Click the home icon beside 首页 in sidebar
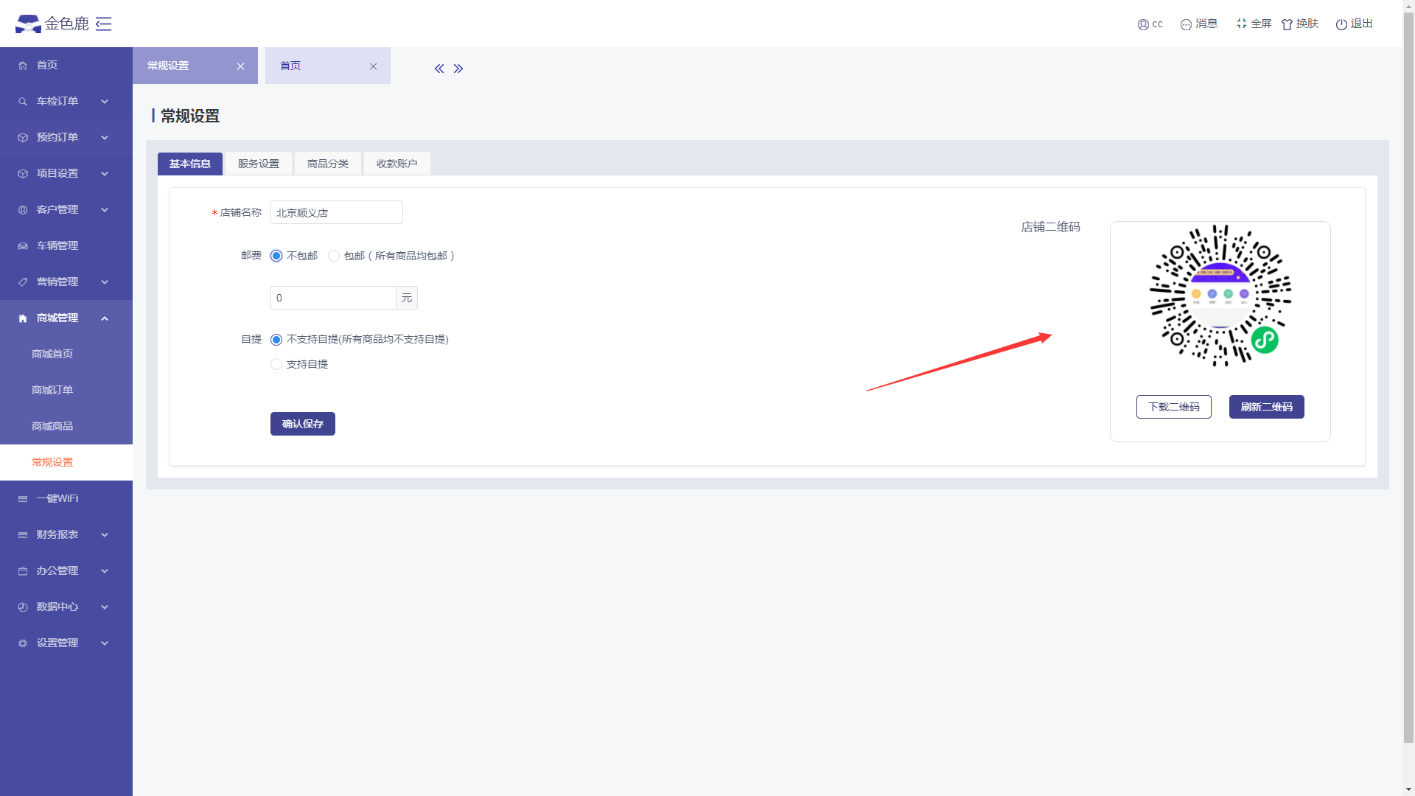 (23, 66)
